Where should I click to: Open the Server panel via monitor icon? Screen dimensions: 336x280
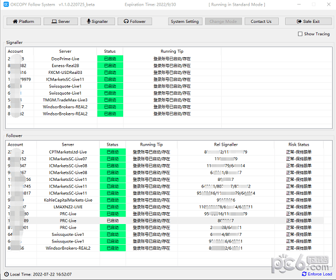[x=54, y=22]
